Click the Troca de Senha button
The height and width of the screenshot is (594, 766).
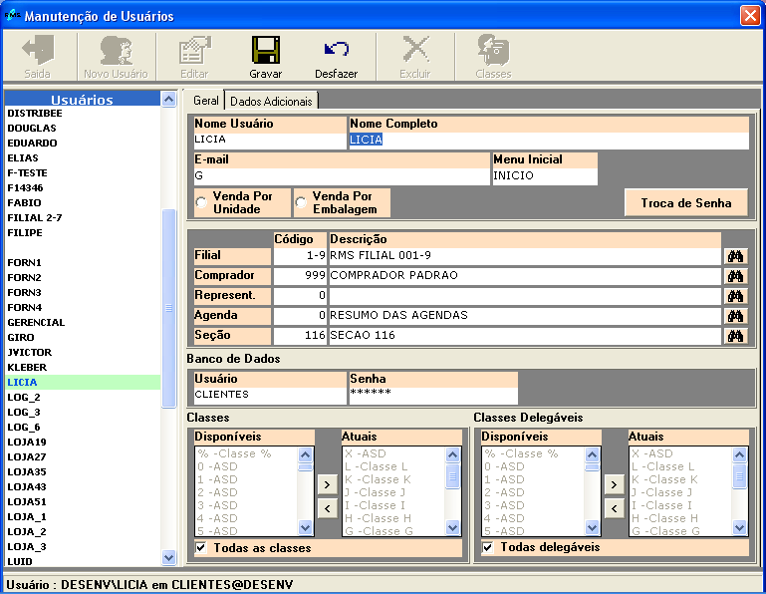pyautogui.click(x=686, y=203)
